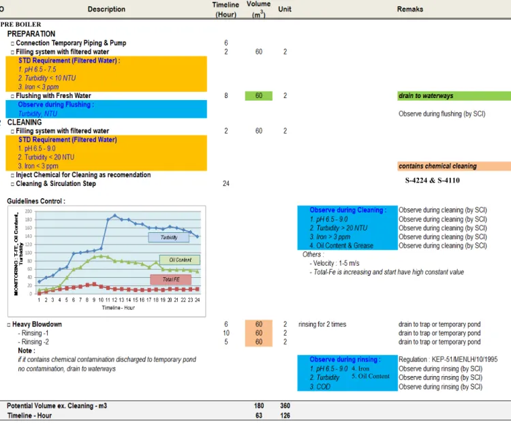Viewport: 511px width, 423px height.
Task: Select the 'Observe during rinsing :' blue heading
Action: [345, 360]
